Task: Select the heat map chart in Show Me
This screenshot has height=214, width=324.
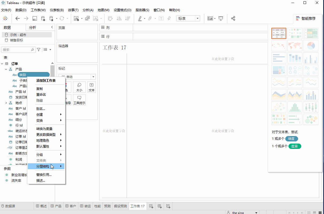Action: point(295,33)
